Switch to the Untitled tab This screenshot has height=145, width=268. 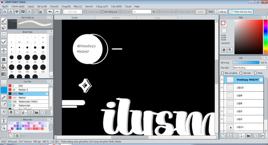(116, 18)
